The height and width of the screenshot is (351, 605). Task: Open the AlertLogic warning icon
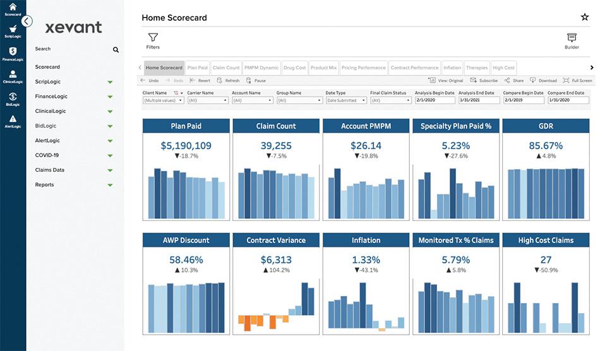(x=13, y=119)
